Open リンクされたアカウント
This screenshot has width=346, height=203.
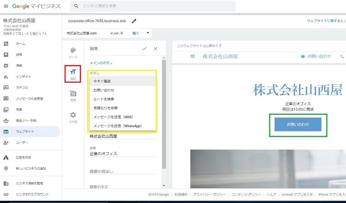coord(32,194)
